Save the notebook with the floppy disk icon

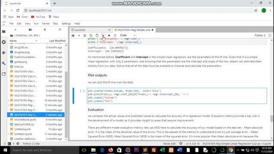point(73,36)
